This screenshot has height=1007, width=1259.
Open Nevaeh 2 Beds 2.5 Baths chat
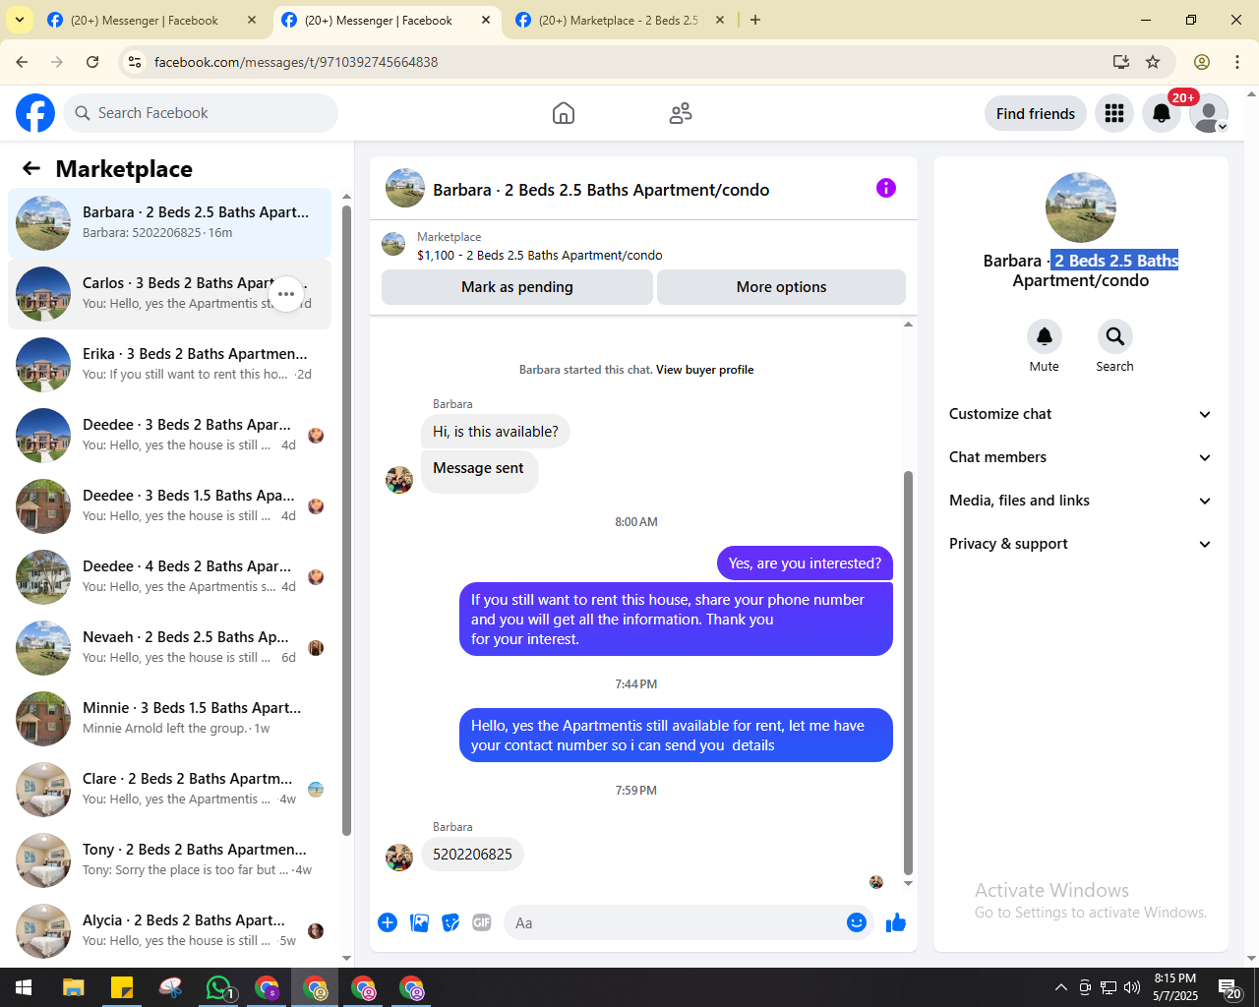(169, 648)
